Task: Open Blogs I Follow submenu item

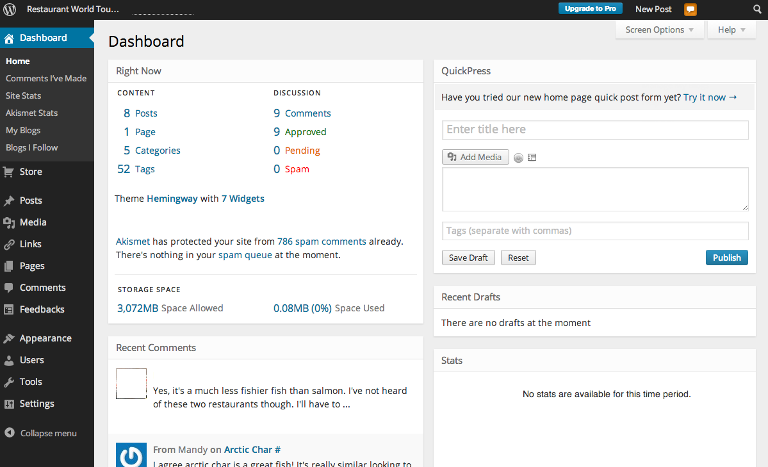Action: [x=32, y=147]
